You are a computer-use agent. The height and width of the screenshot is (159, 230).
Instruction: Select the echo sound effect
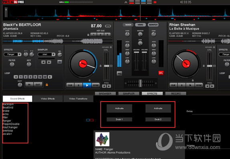point(6,114)
